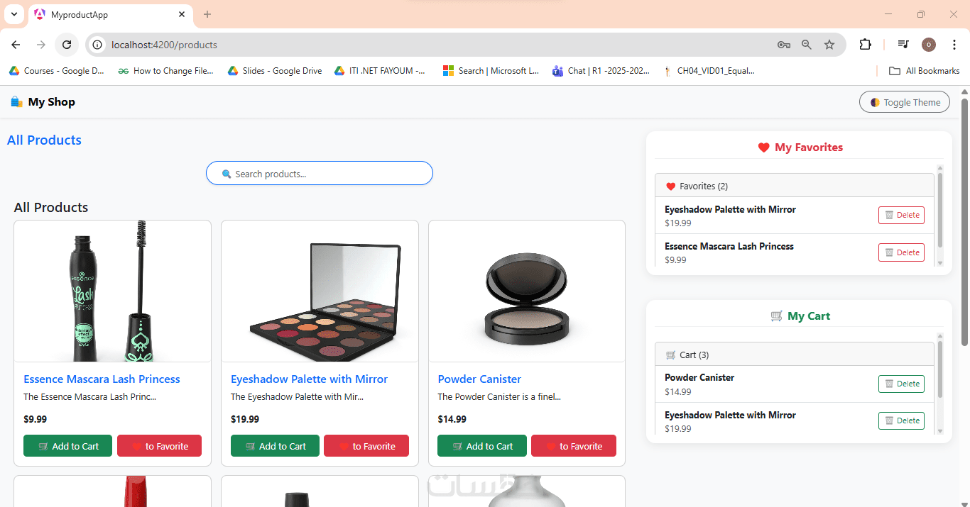This screenshot has height=507, width=970.
Task: Reload the page with refresh icon
Action: [67, 45]
